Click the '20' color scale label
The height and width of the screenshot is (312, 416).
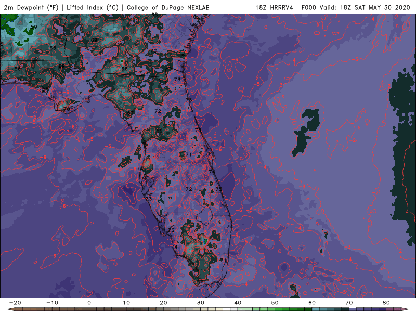(163, 303)
